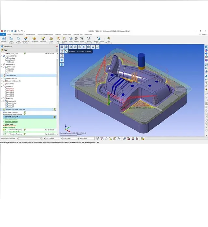Select the CAM Entities tree row
The height and width of the screenshot is (227, 208).
[x=28, y=76]
